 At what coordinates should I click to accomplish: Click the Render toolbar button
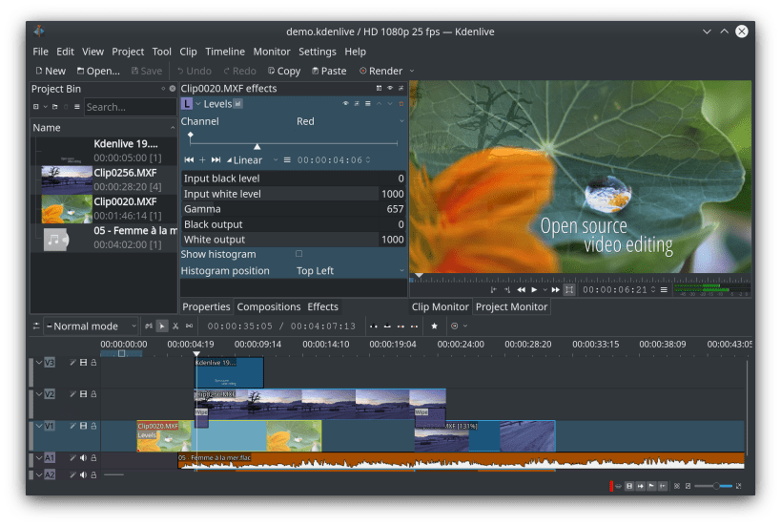point(380,71)
